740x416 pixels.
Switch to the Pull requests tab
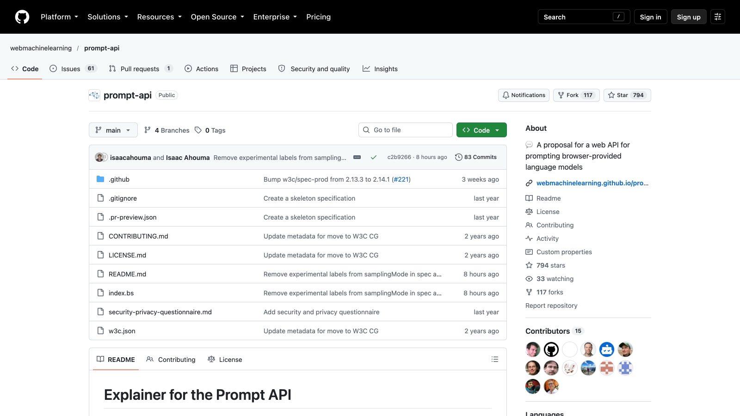141,68
